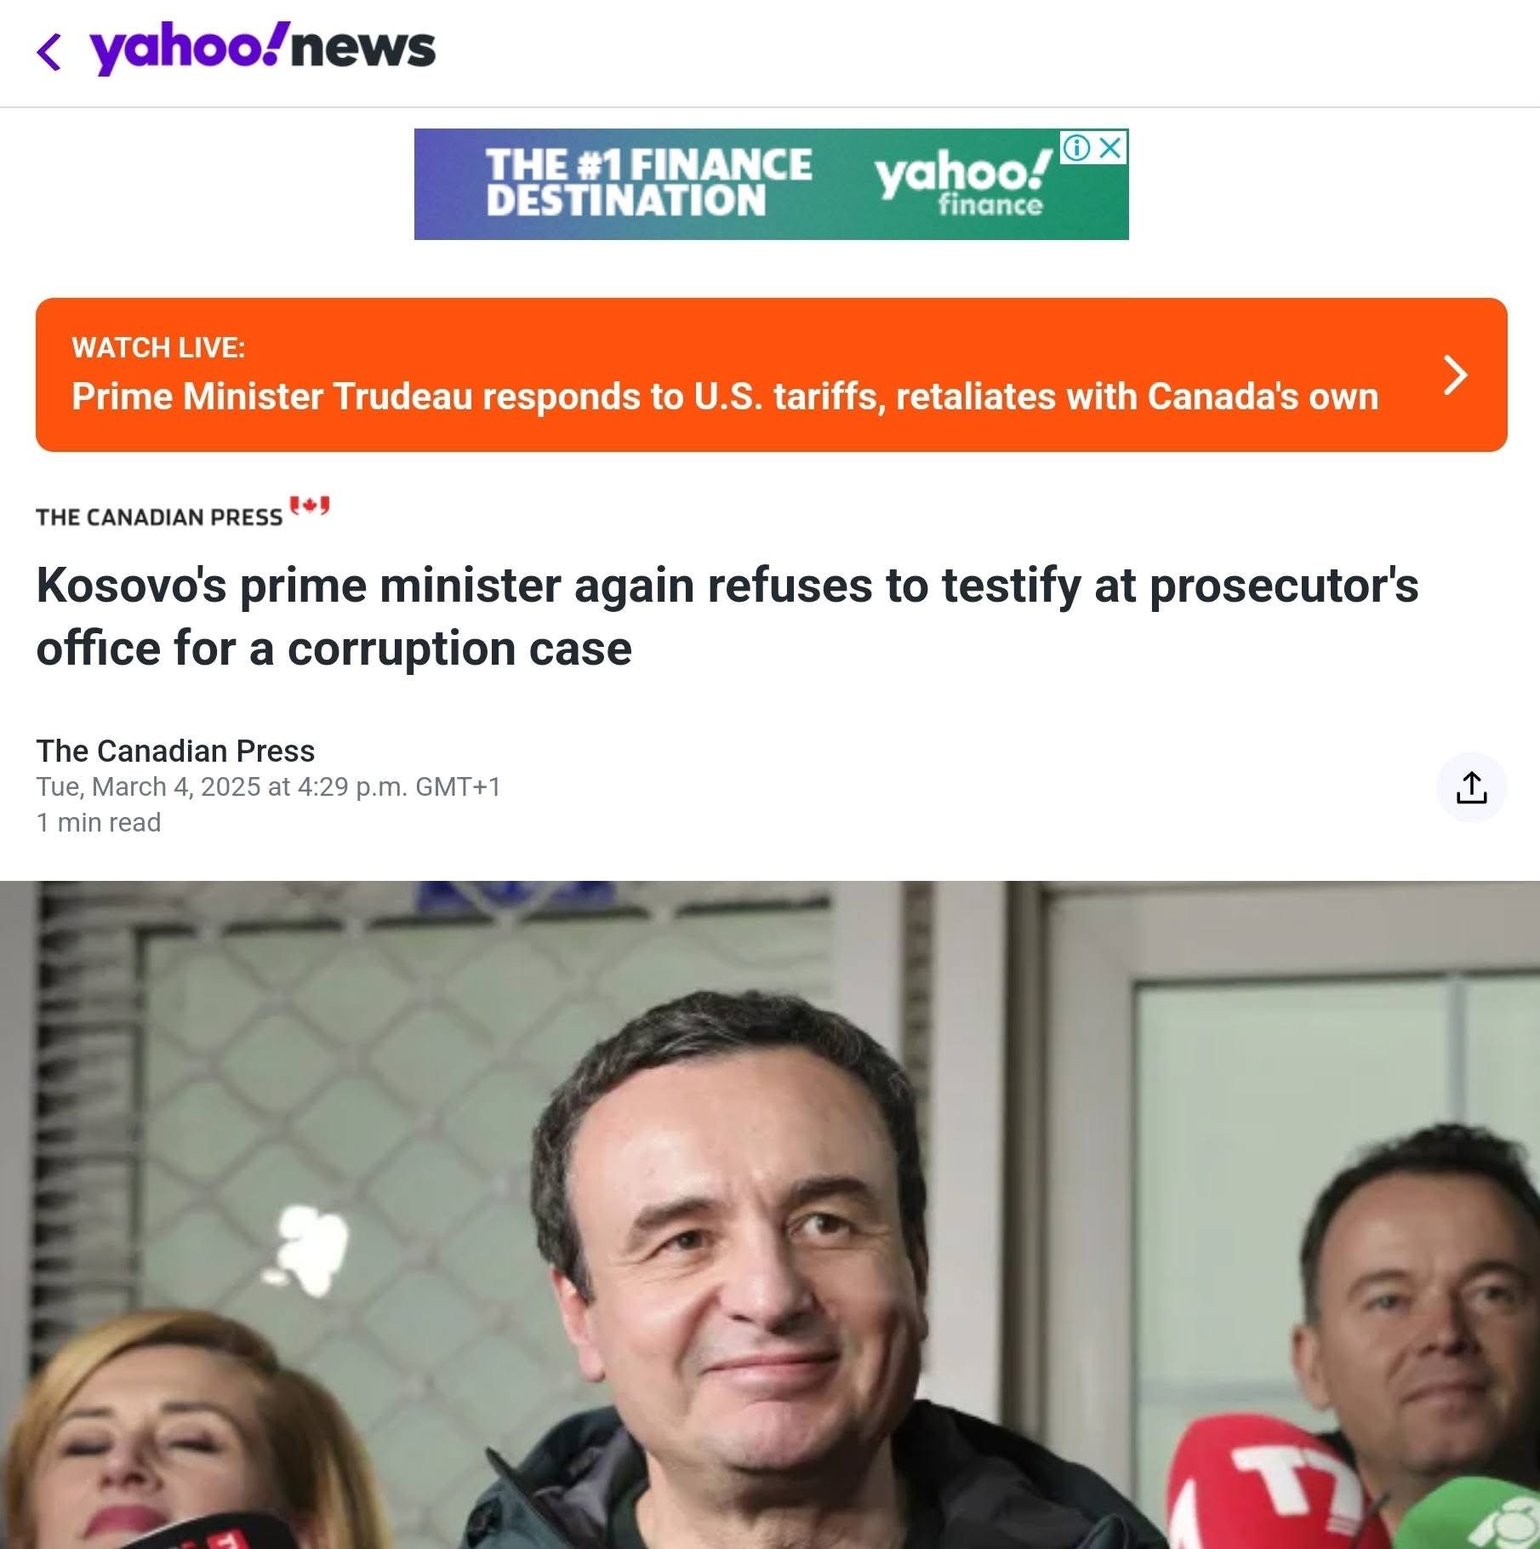Click the article publication date text
The width and height of the screenshot is (1540, 1549).
click(268, 787)
